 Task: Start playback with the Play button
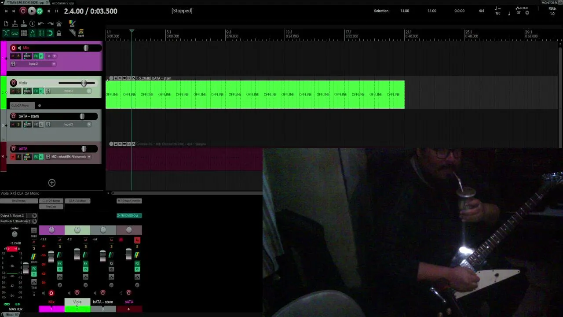click(x=32, y=11)
